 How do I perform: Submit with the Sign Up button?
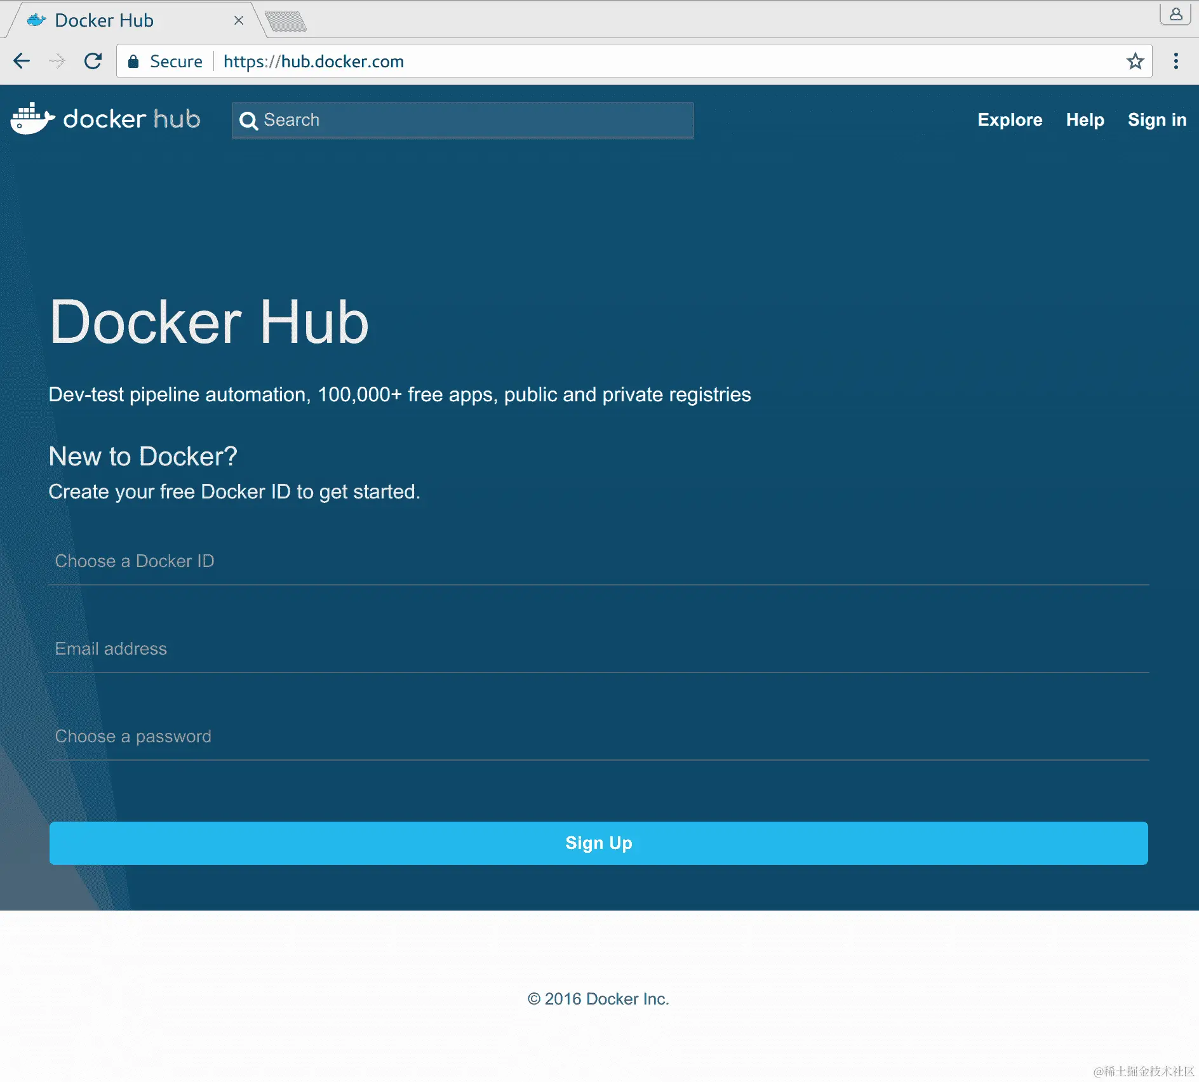tap(599, 843)
